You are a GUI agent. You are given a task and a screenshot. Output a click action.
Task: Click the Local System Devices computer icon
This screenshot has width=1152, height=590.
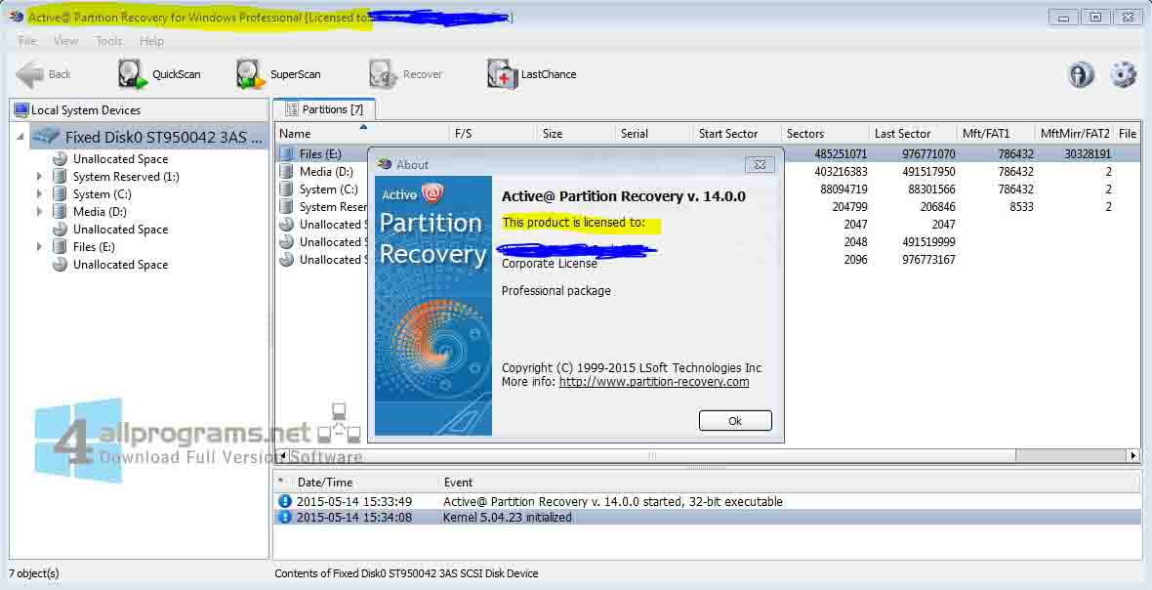pos(21,110)
